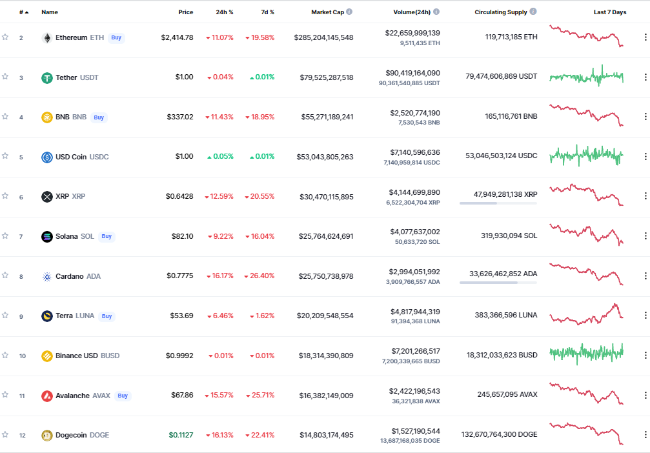Sort table by Name column header
This screenshot has width=650, height=453.
pyautogui.click(x=50, y=12)
